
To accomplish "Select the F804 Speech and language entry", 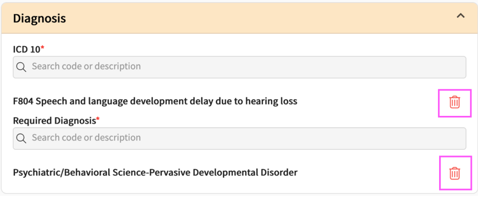I will tap(155, 101).
